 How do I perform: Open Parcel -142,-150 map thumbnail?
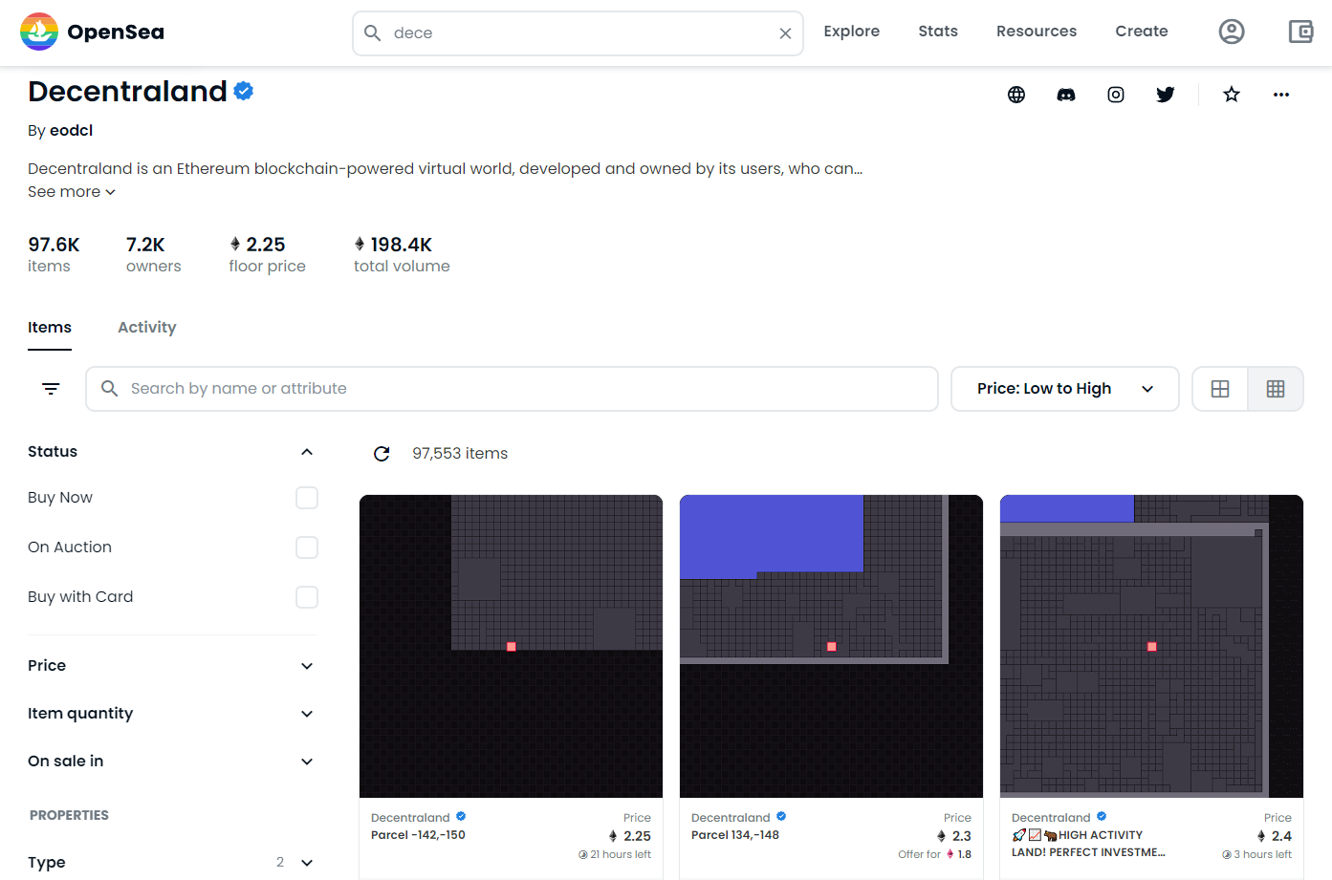[511, 646]
